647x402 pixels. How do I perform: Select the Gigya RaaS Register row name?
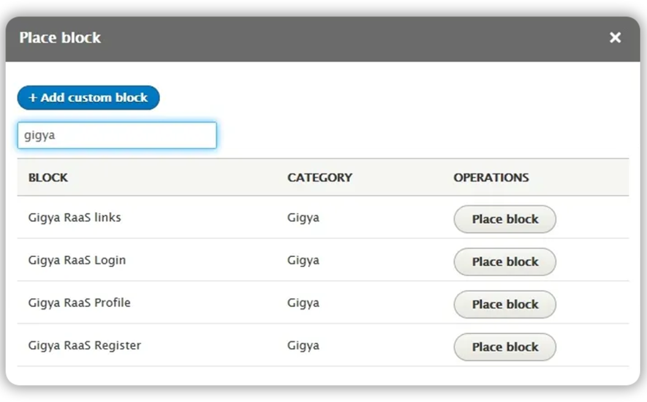click(85, 346)
